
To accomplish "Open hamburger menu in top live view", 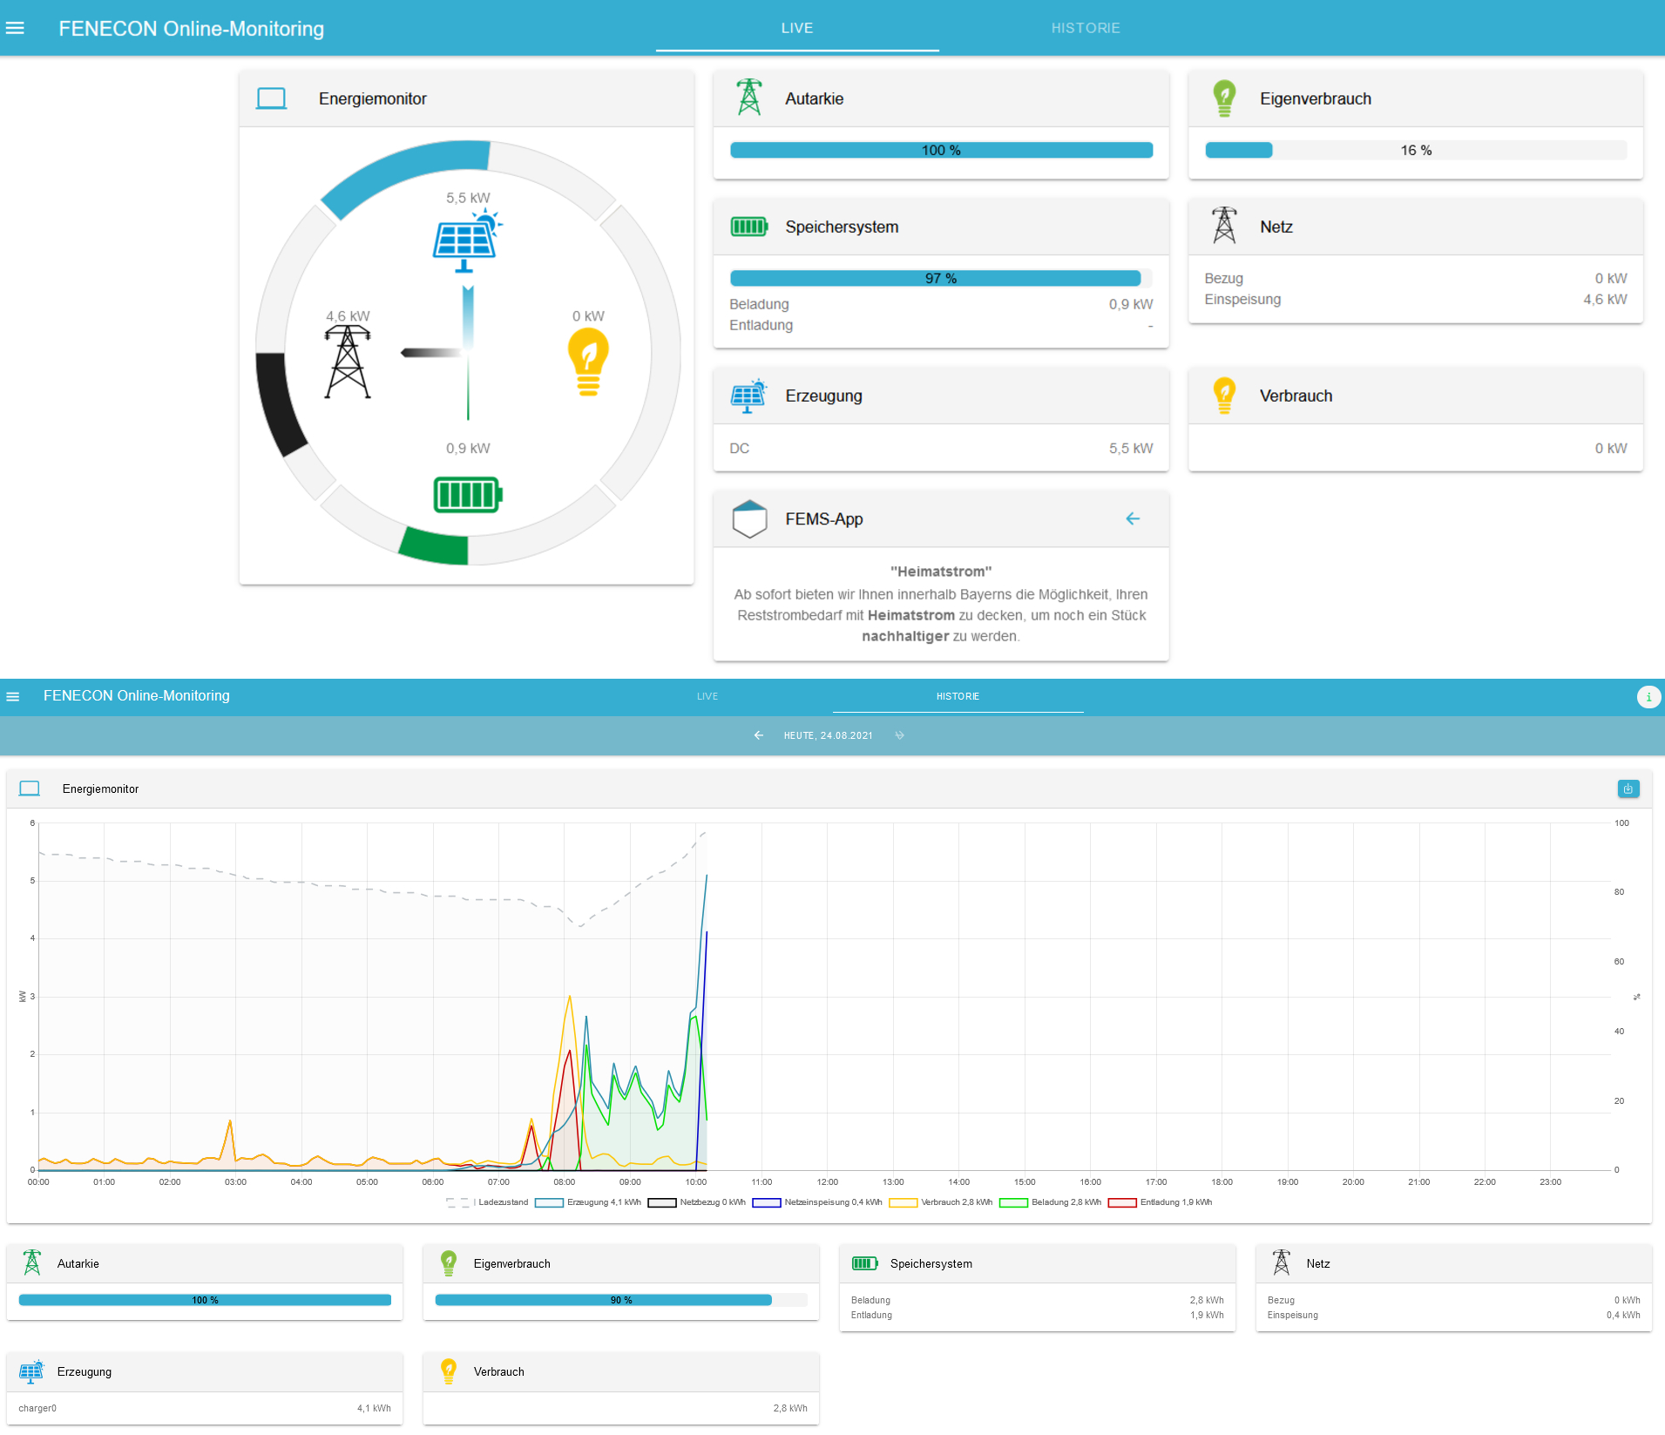I will click(x=15, y=28).
